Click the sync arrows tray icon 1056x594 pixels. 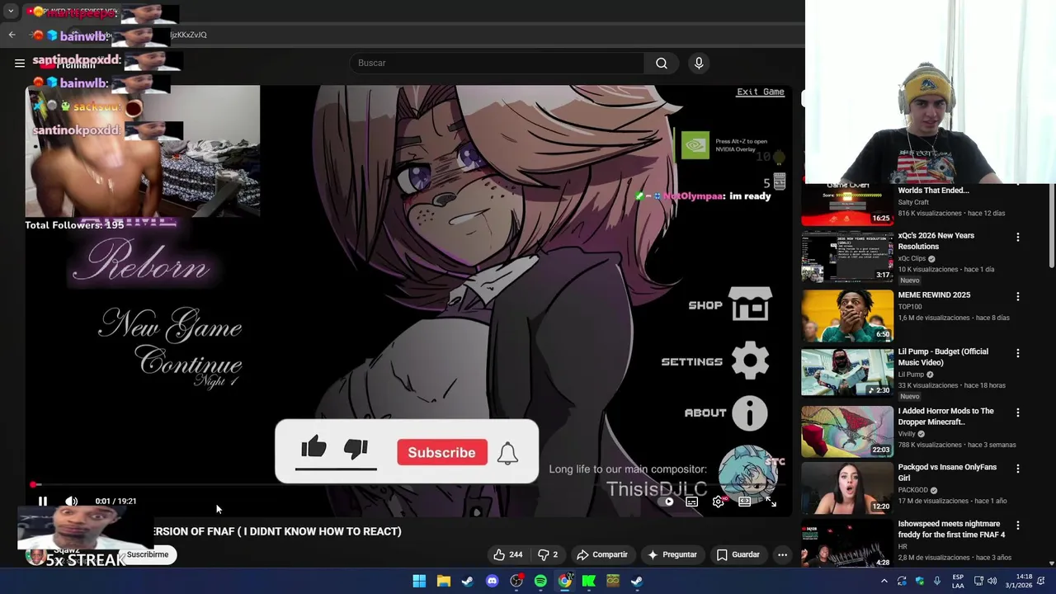coord(902,581)
